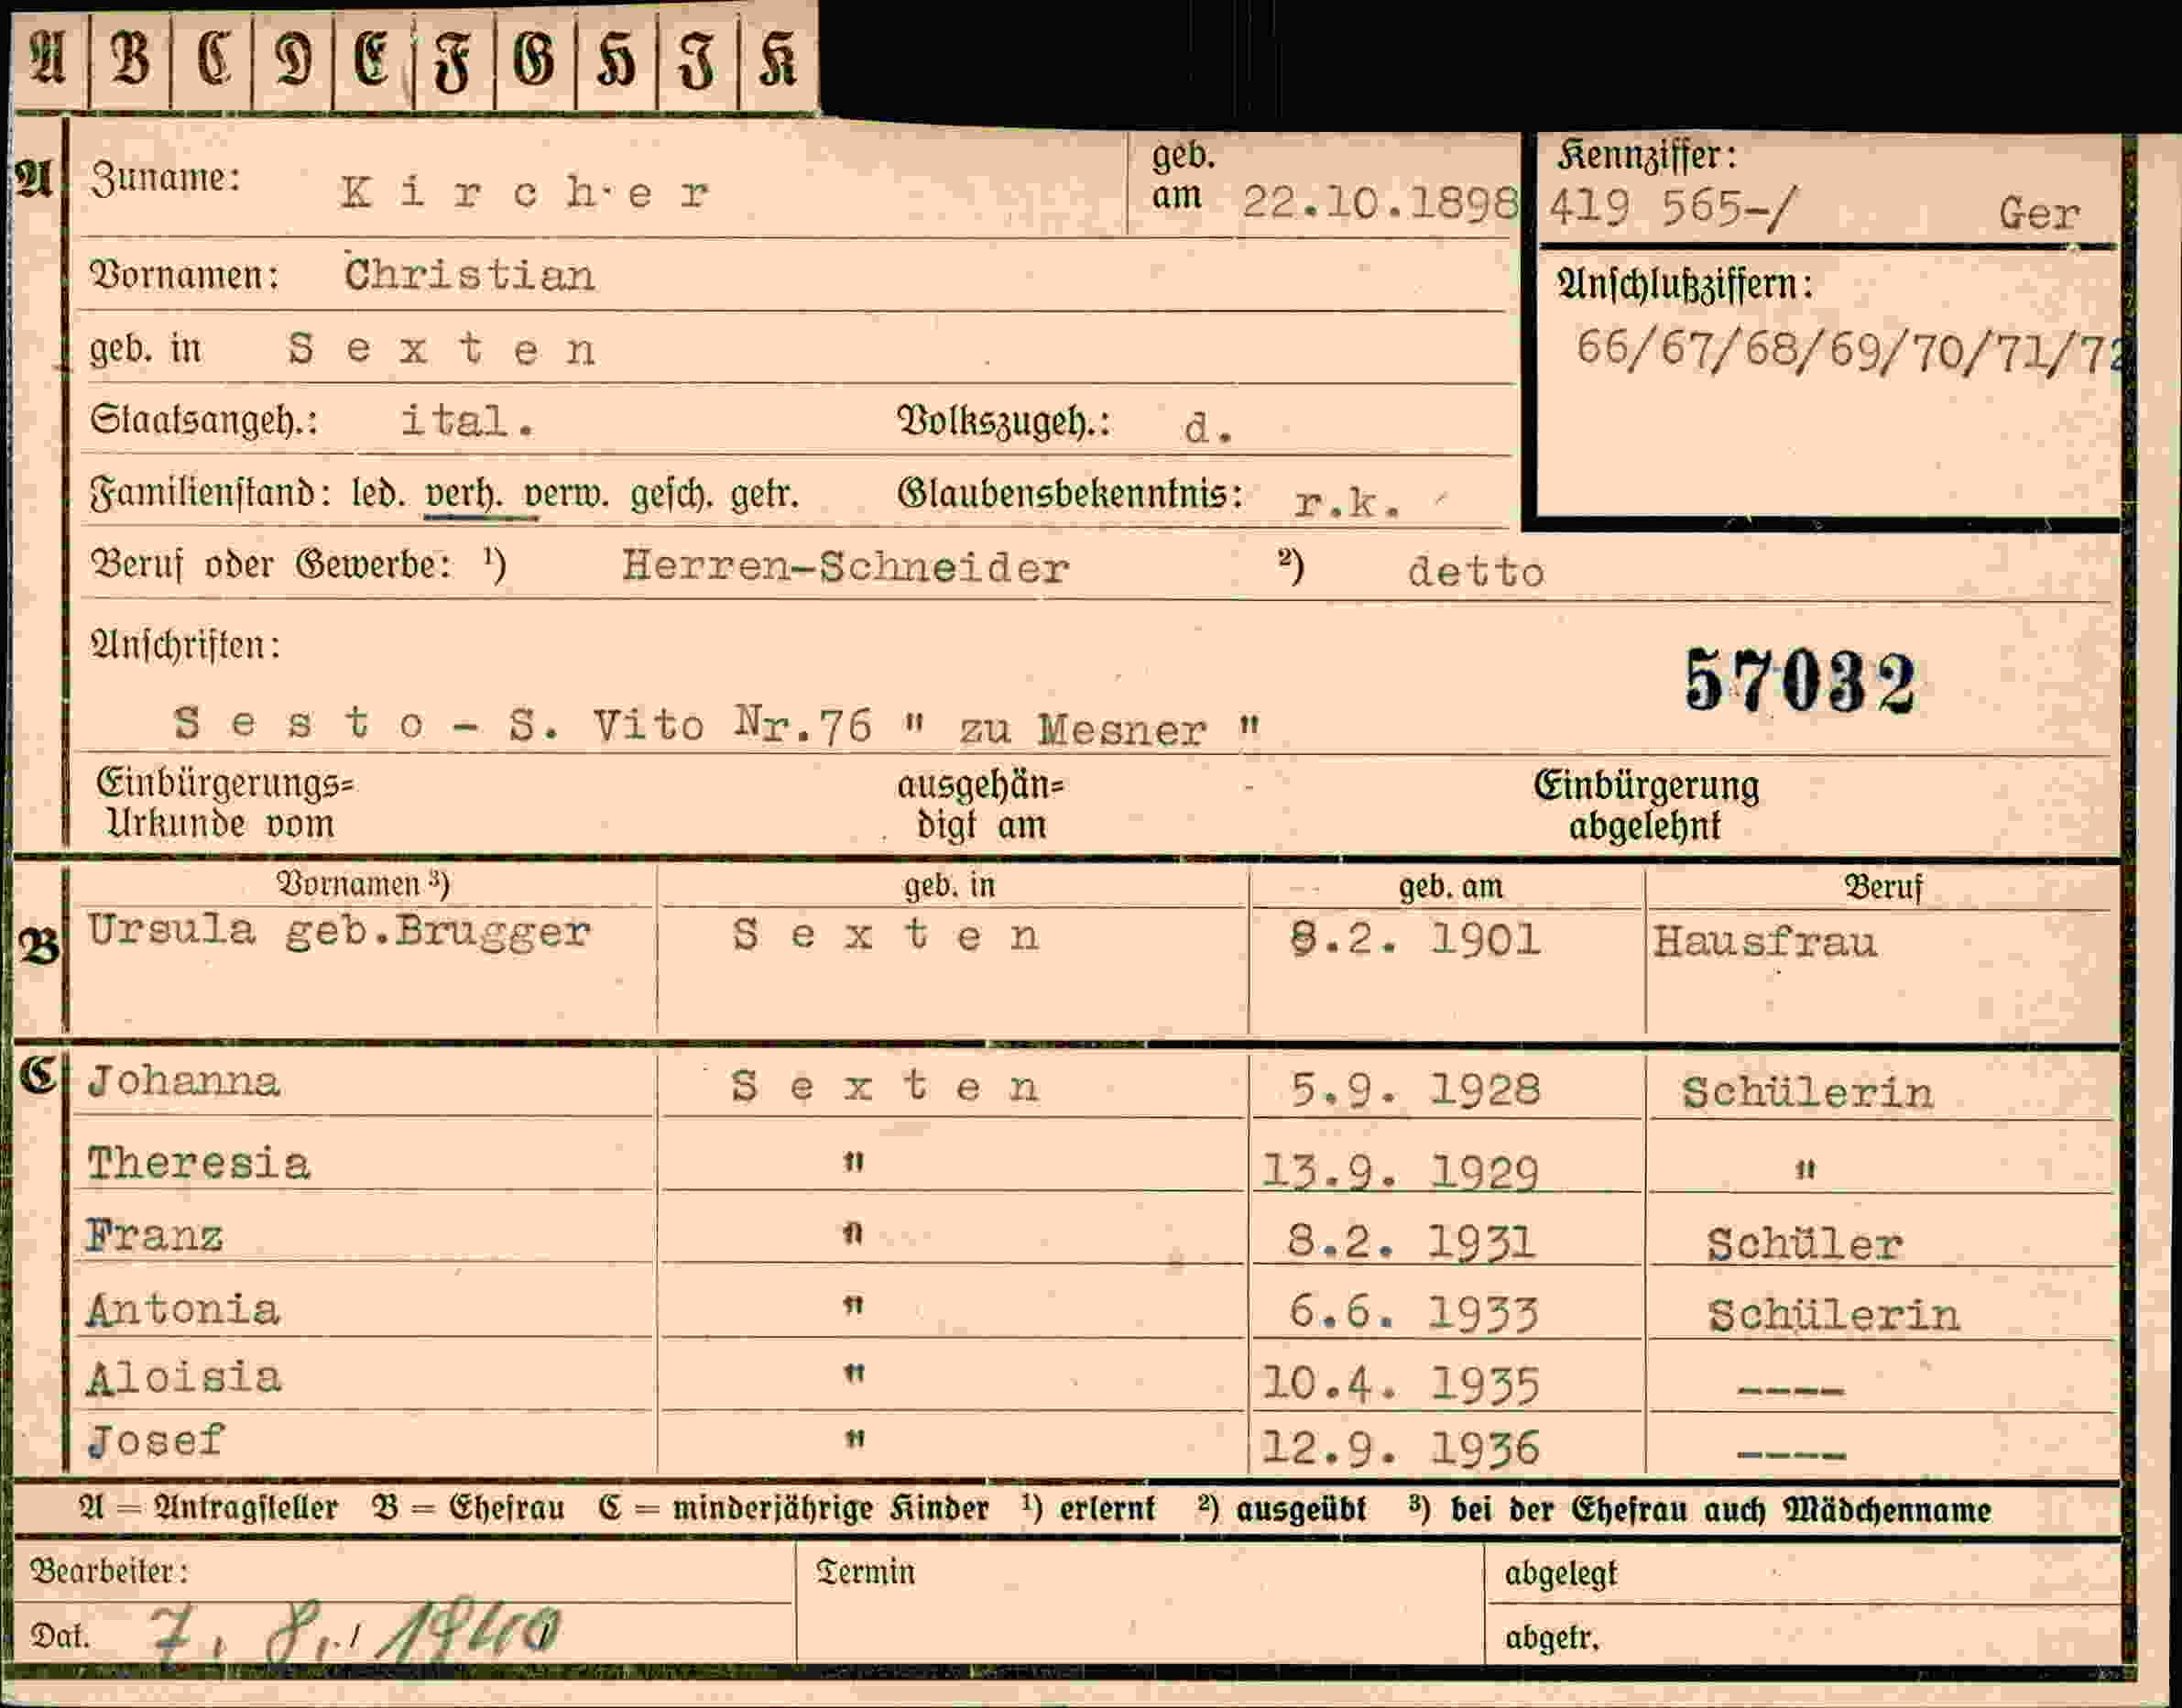Click the index tab letter D
The height and width of the screenshot is (1708, 2182).
click(x=293, y=57)
